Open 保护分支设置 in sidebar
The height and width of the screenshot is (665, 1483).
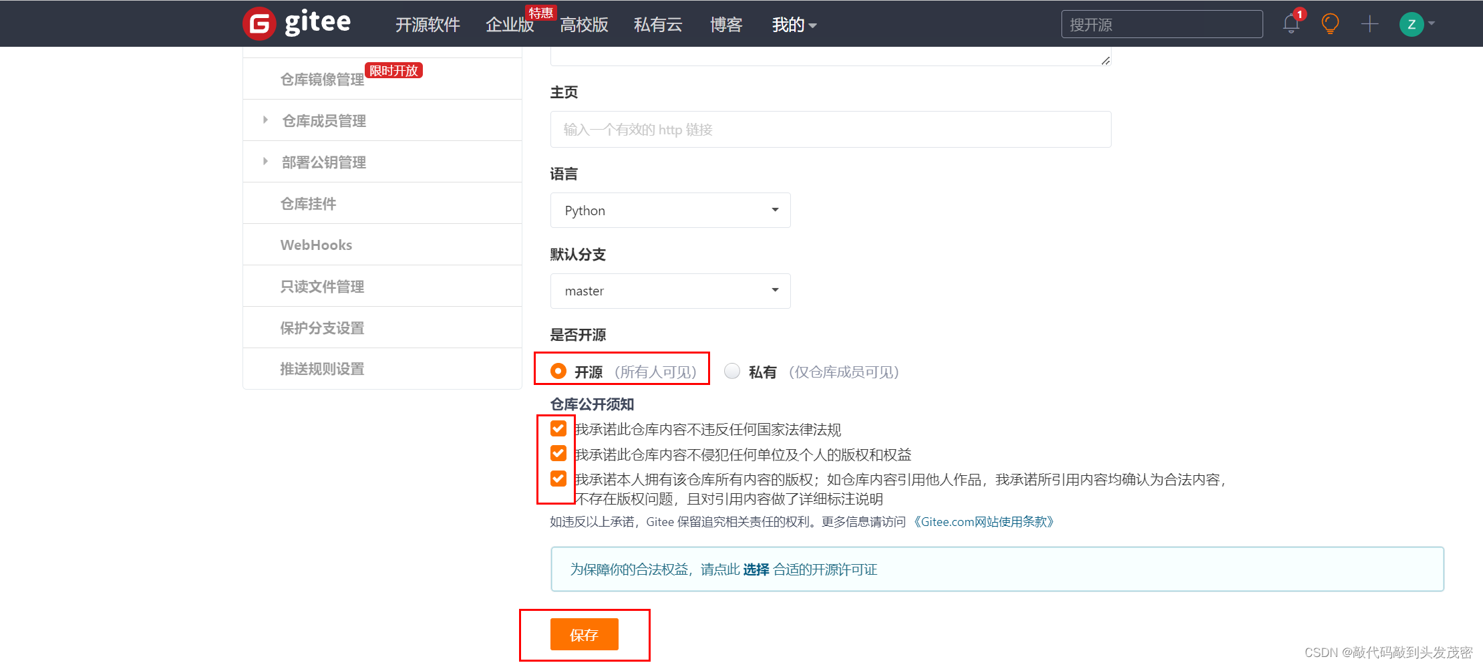tap(322, 327)
